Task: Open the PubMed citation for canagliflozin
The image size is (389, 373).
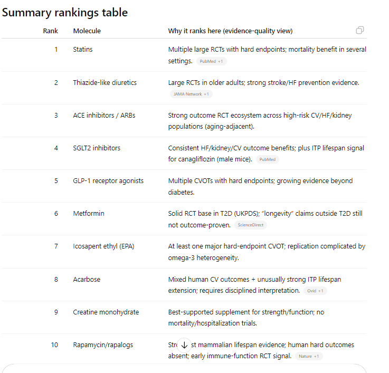Action: [x=268, y=159]
